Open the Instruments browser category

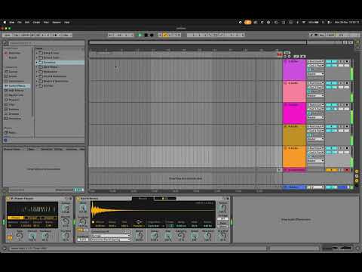tap(17, 81)
